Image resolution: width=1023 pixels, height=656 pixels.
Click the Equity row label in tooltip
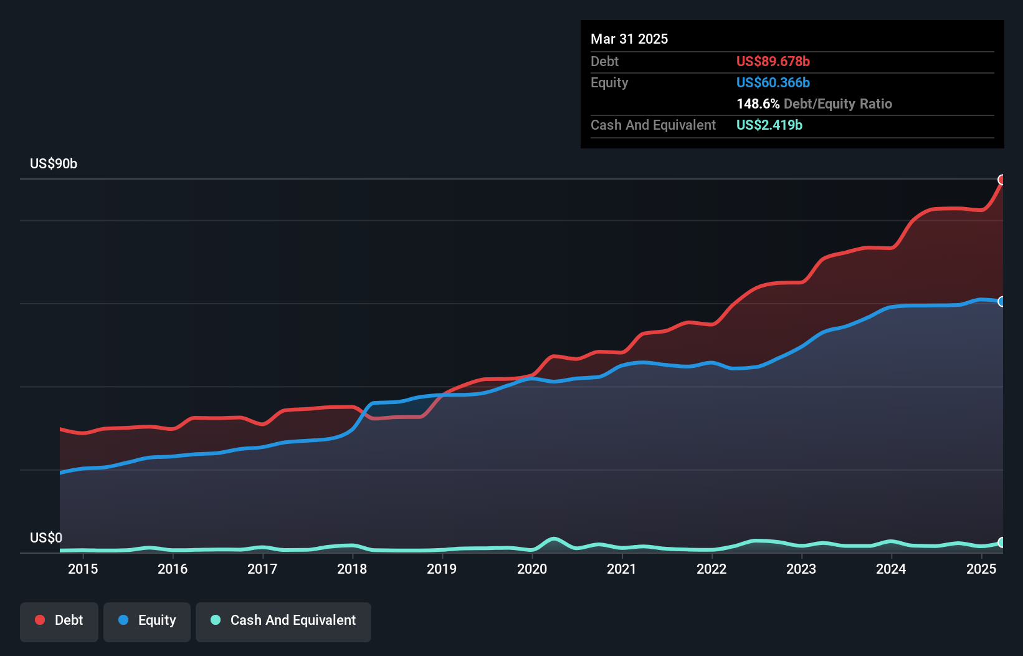pyautogui.click(x=609, y=82)
